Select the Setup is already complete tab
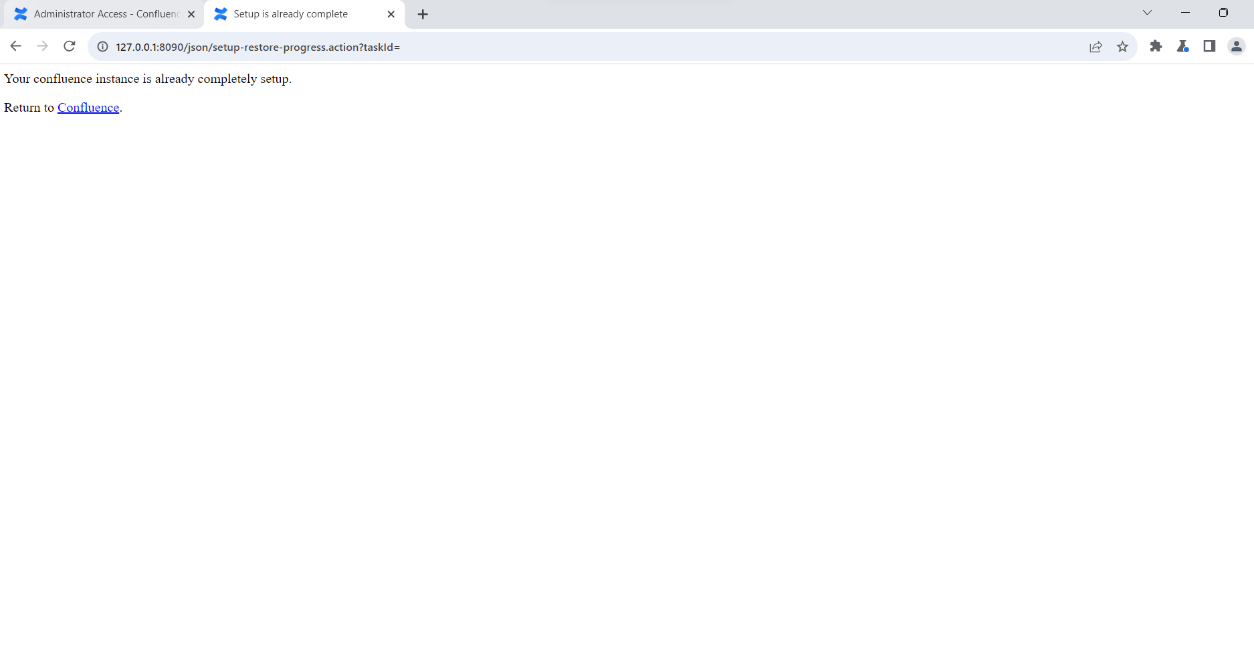The height and width of the screenshot is (669, 1254). pyautogui.click(x=304, y=14)
